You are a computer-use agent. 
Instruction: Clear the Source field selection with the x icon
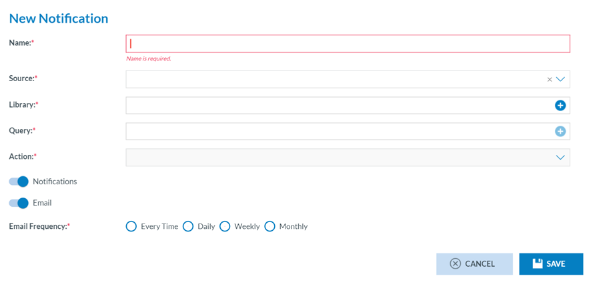coord(550,80)
